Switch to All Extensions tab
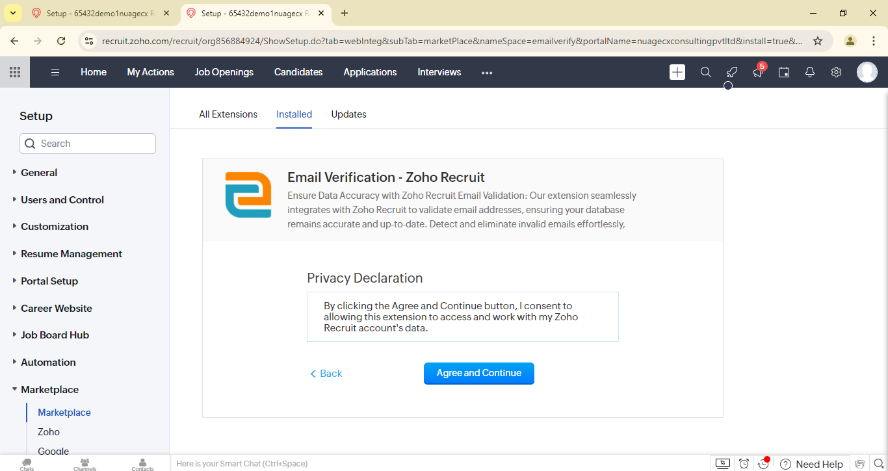The height and width of the screenshot is (471, 888). coord(228,114)
